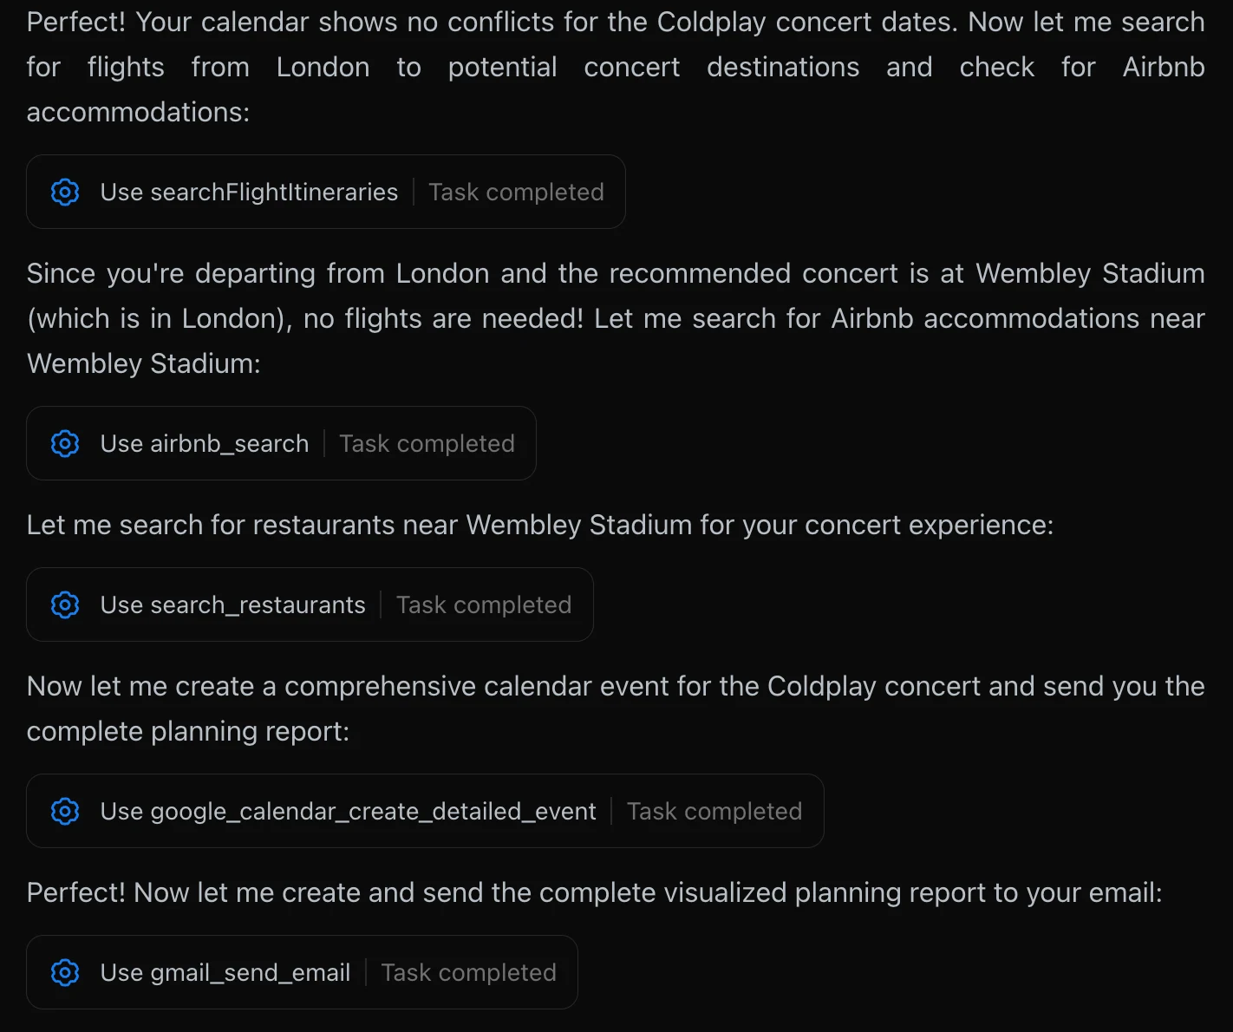Click Task completed status for search_restaurants
Image resolution: width=1233 pixels, height=1032 pixels.
[484, 604]
